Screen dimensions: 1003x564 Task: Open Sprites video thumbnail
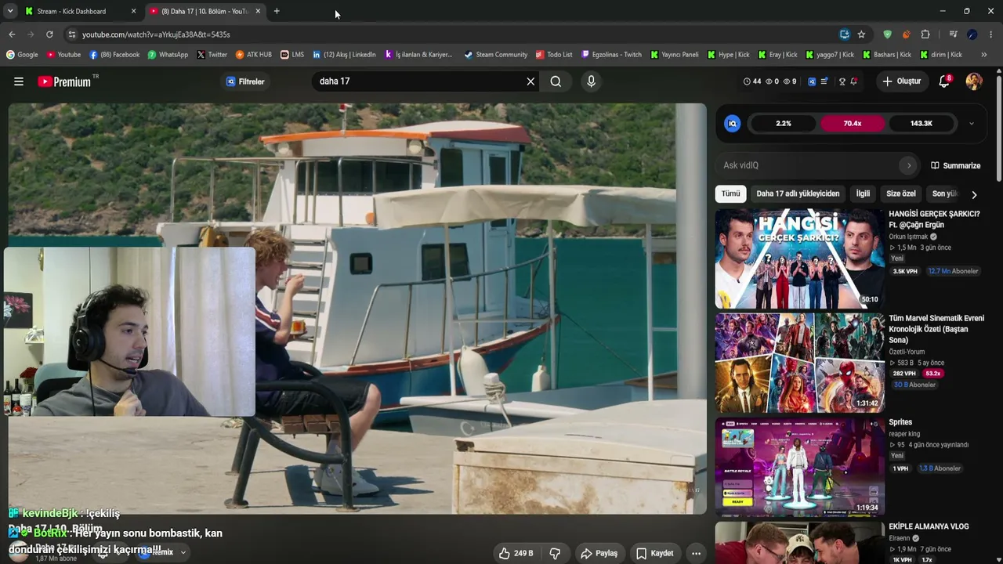click(799, 467)
